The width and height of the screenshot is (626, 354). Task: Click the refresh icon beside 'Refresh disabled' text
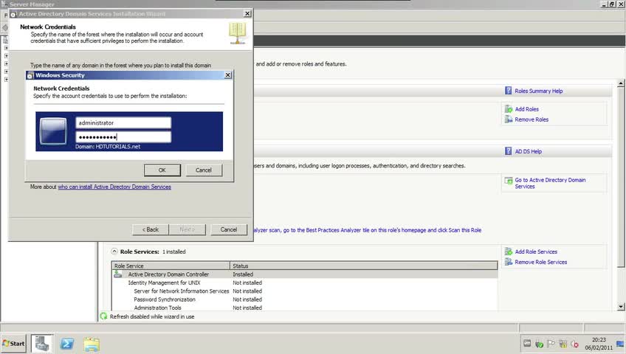click(x=104, y=316)
